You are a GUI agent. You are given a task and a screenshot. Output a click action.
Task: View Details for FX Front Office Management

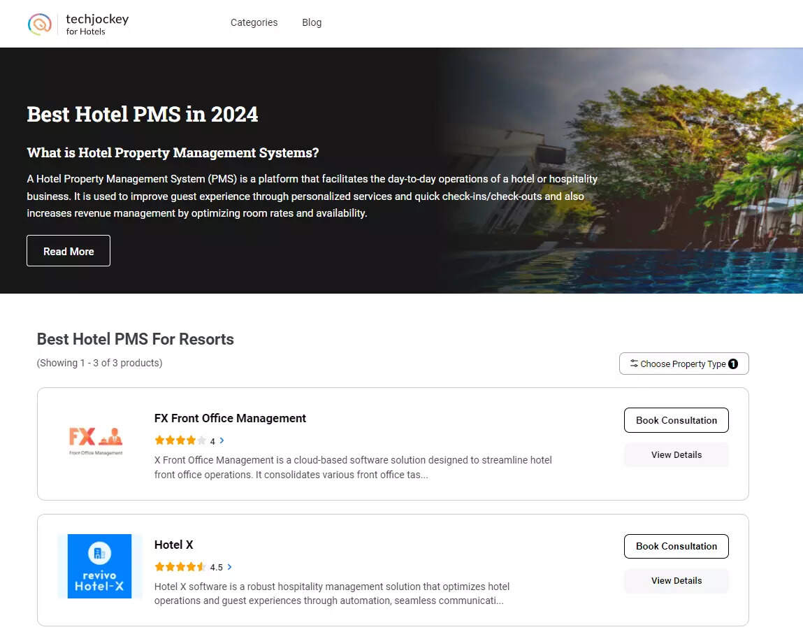coord(676,454)
